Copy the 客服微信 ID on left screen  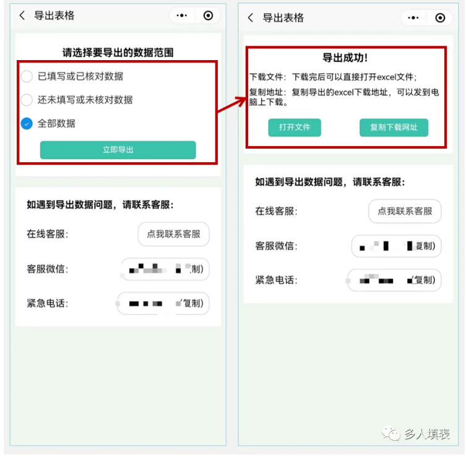[166, 269]
